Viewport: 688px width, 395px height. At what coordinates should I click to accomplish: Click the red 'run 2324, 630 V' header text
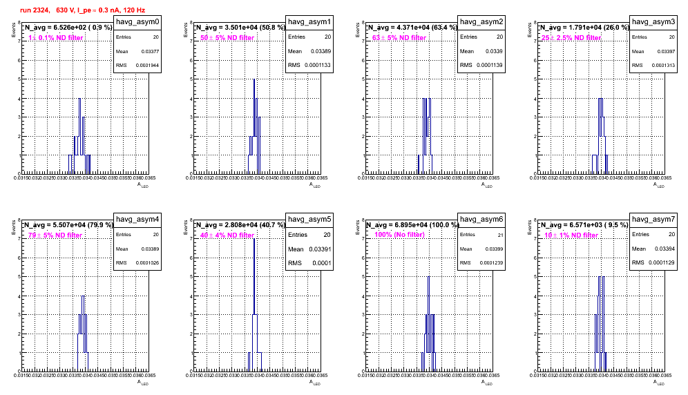(x=82, y=10)
